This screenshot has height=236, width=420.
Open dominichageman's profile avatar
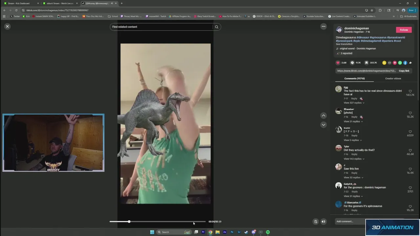pos(339,30)
